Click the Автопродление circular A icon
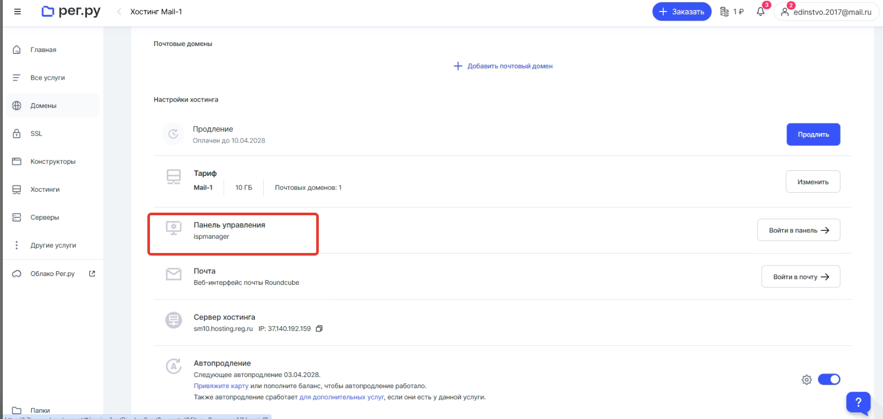The height and width of the screenshot is (419, 883). pos(174,366)
